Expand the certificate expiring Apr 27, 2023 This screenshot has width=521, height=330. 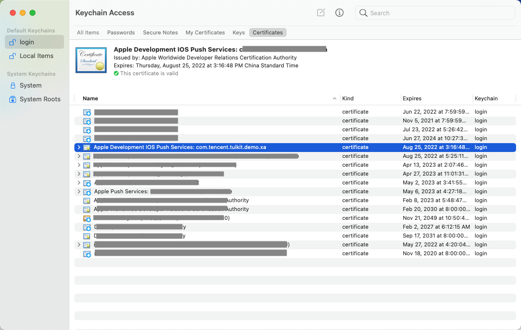(79, 174)
